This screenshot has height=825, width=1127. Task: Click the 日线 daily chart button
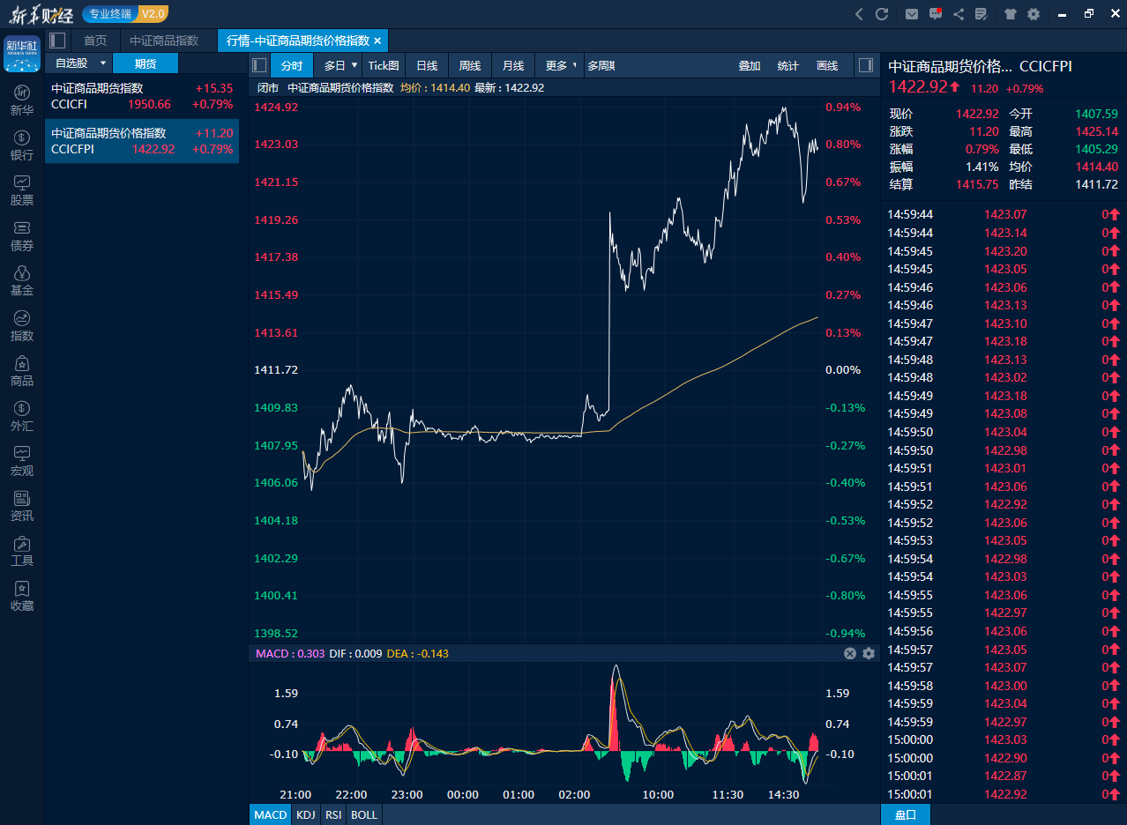click(x=427, y=65)
